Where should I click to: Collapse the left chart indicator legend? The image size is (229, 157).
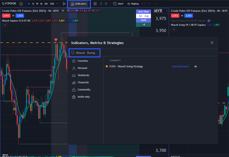click(5, 25)
